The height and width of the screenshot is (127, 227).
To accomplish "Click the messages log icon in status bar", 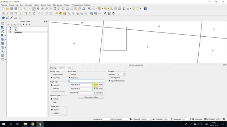I will pos(224,119).
